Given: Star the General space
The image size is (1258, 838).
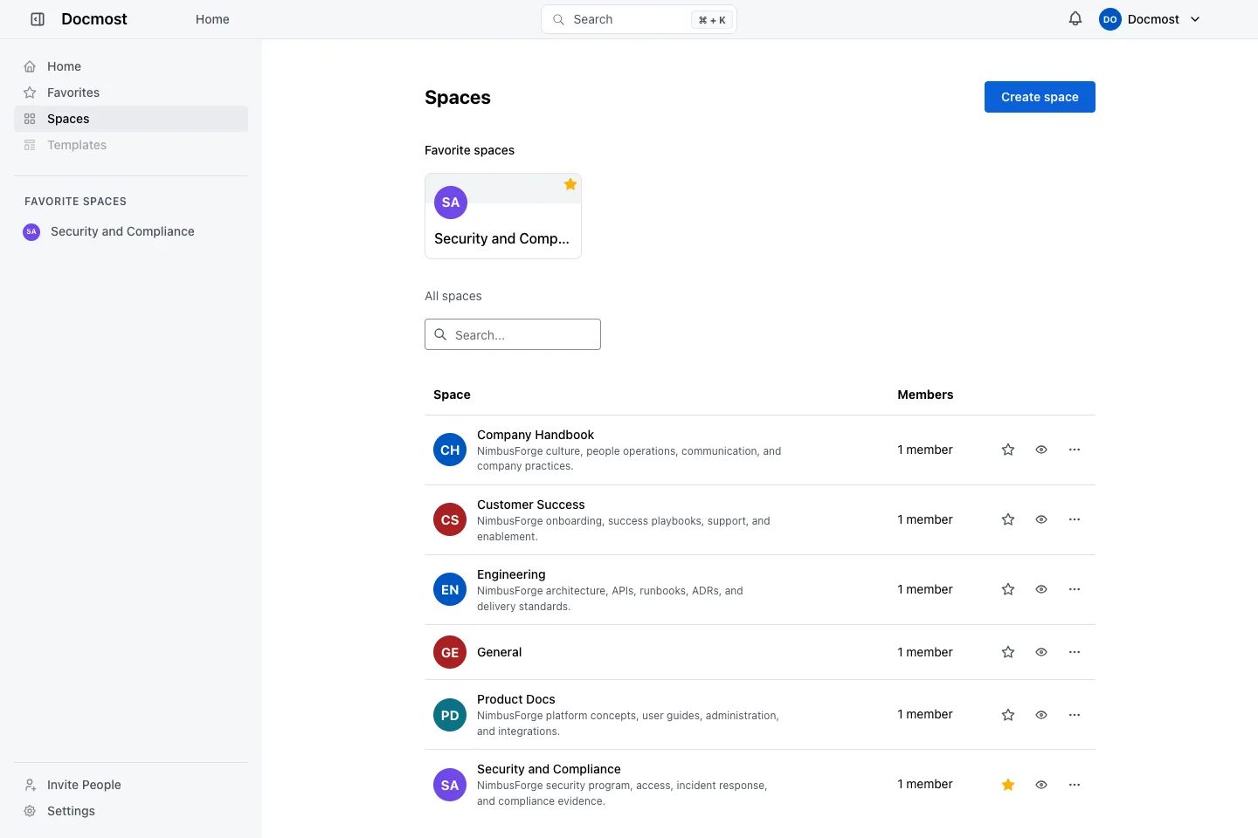Looking at the screenshot, I should tap(1008, 652).
